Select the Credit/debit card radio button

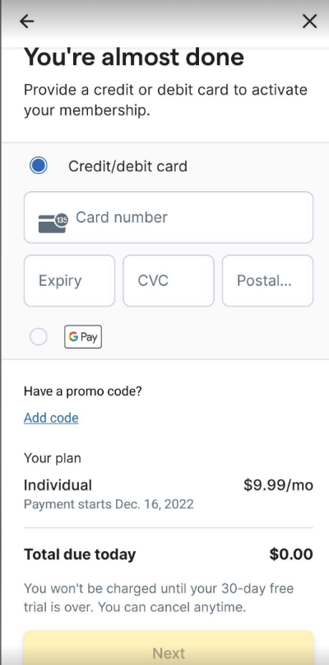click(39, 166)
